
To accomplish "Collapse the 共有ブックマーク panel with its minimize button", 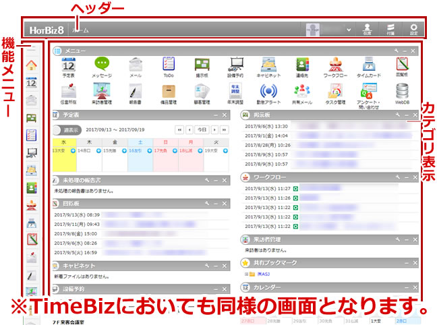I will point(407,263).
